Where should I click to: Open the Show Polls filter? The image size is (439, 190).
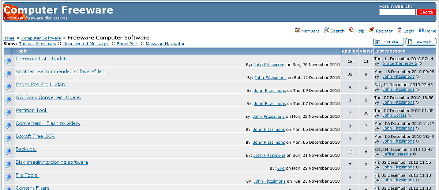pos(128,44)
